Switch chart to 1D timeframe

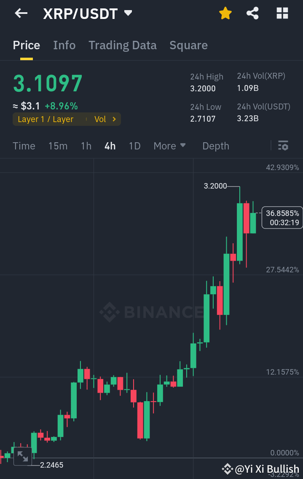(x=134, y=146)
